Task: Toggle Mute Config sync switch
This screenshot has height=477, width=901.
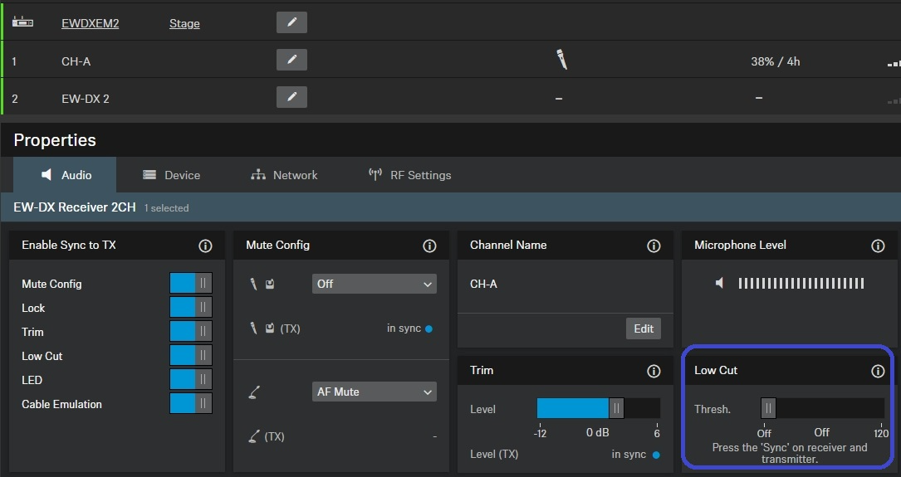Action: (x=191, y=284)
